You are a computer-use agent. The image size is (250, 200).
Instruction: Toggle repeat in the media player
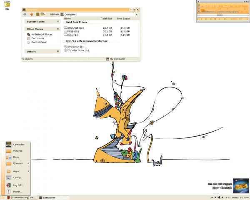[x=240, y=19]
